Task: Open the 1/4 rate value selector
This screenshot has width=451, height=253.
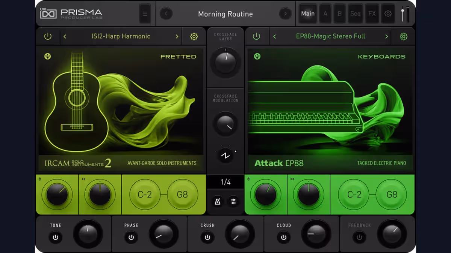Action: 225,182
